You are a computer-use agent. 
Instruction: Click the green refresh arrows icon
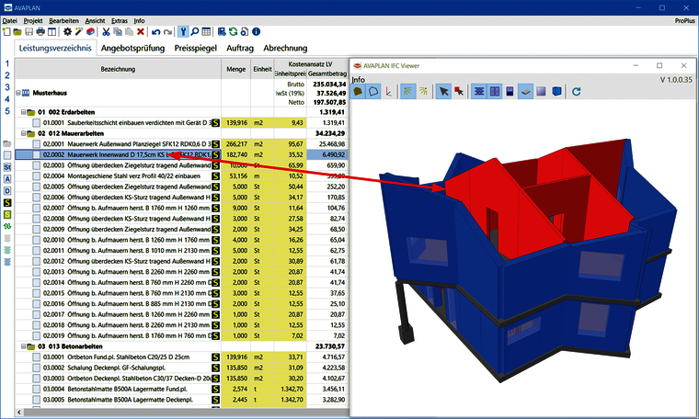tap(233, 31)
